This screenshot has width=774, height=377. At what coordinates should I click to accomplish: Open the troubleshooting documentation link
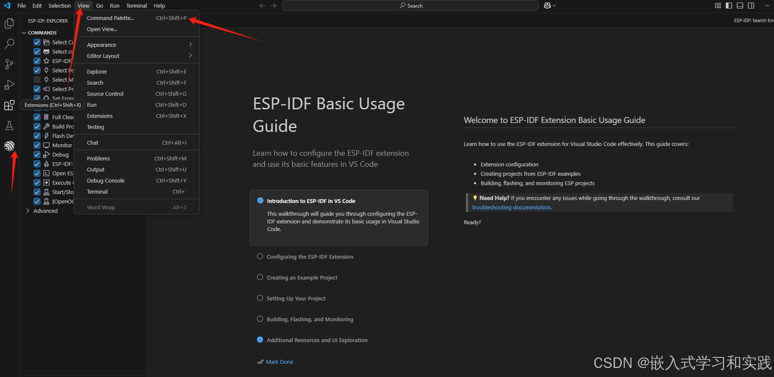511,207
